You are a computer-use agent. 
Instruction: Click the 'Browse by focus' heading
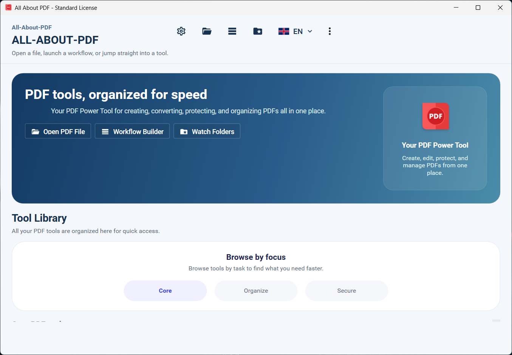pos(256,257)
